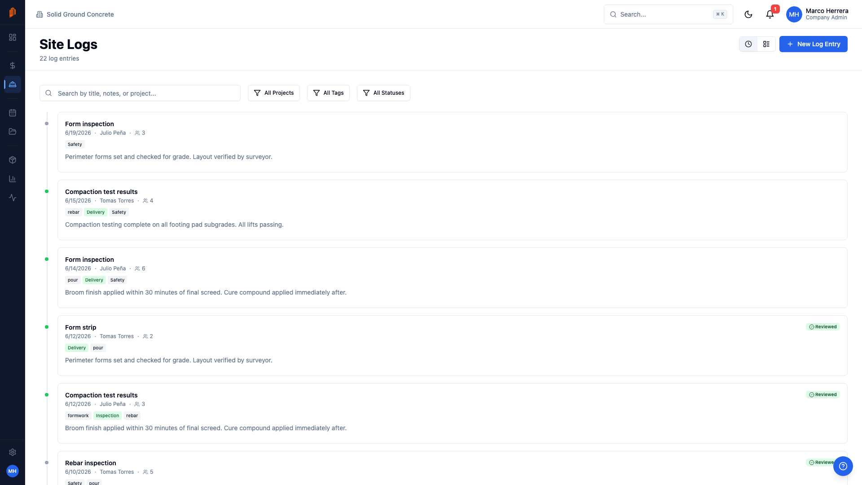This screenshot has width=862, height=485.
Task: Click the MH avatar at sidebar bottom
Action: click(x=13, y=471)
